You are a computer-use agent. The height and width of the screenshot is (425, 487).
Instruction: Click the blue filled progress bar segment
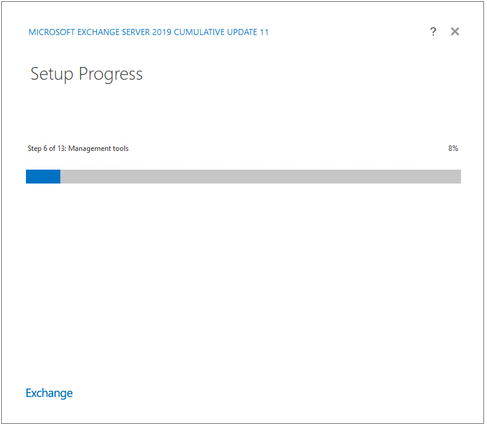[x=43, y=176]
